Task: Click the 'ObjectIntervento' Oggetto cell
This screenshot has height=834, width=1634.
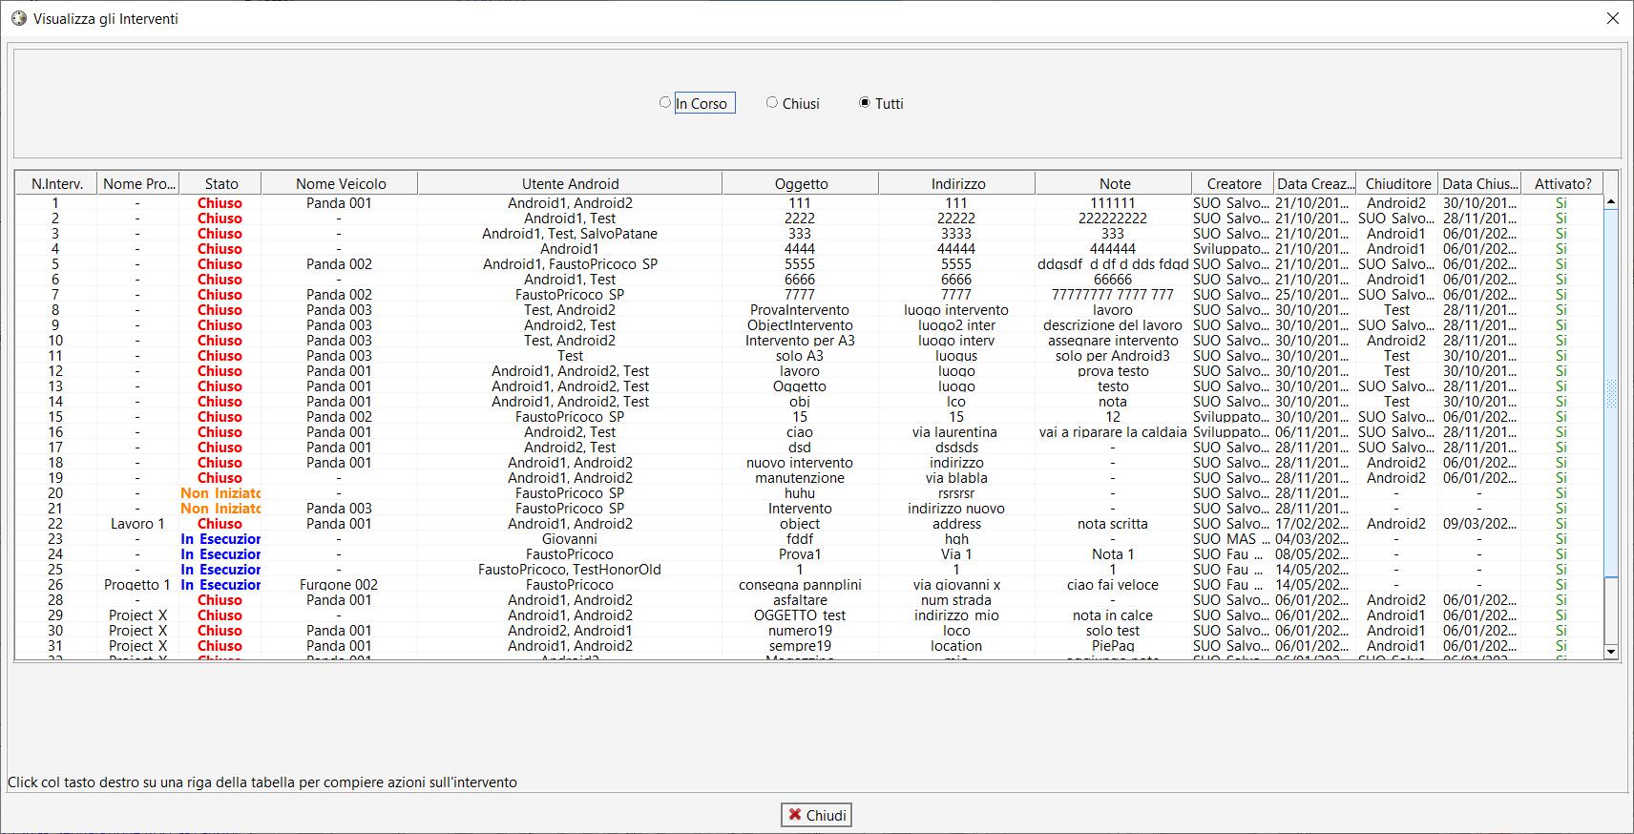Action: point(800,325)
